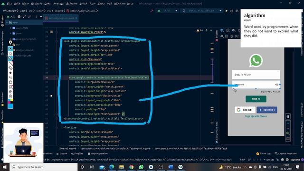This screenshot has height=171, width=304.
Task: Expand the java folder
Action: [x=10, y=33]
